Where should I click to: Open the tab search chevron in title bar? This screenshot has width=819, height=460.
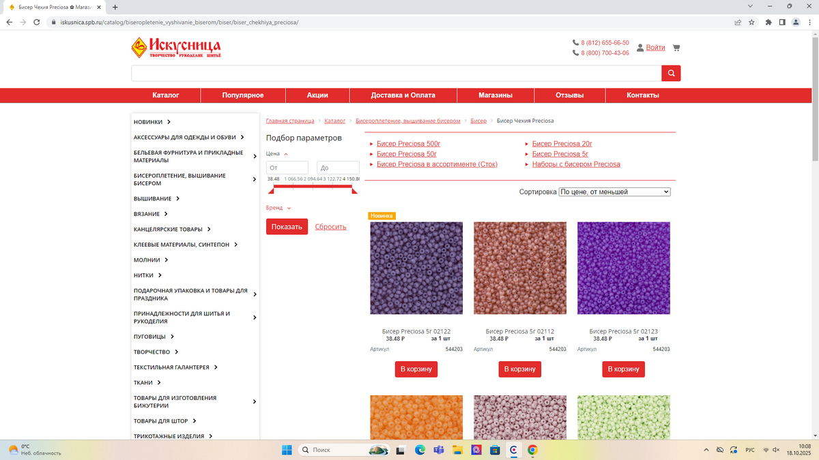click(751, 6)
